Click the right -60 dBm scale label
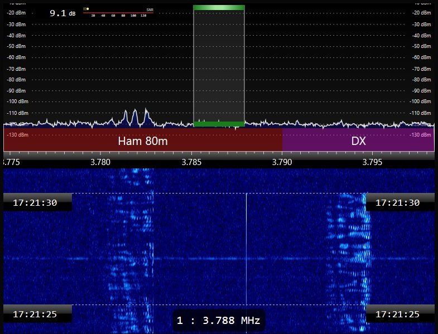Screen dimensions: 438x334 pyautogui.click(x=421, y=57)
